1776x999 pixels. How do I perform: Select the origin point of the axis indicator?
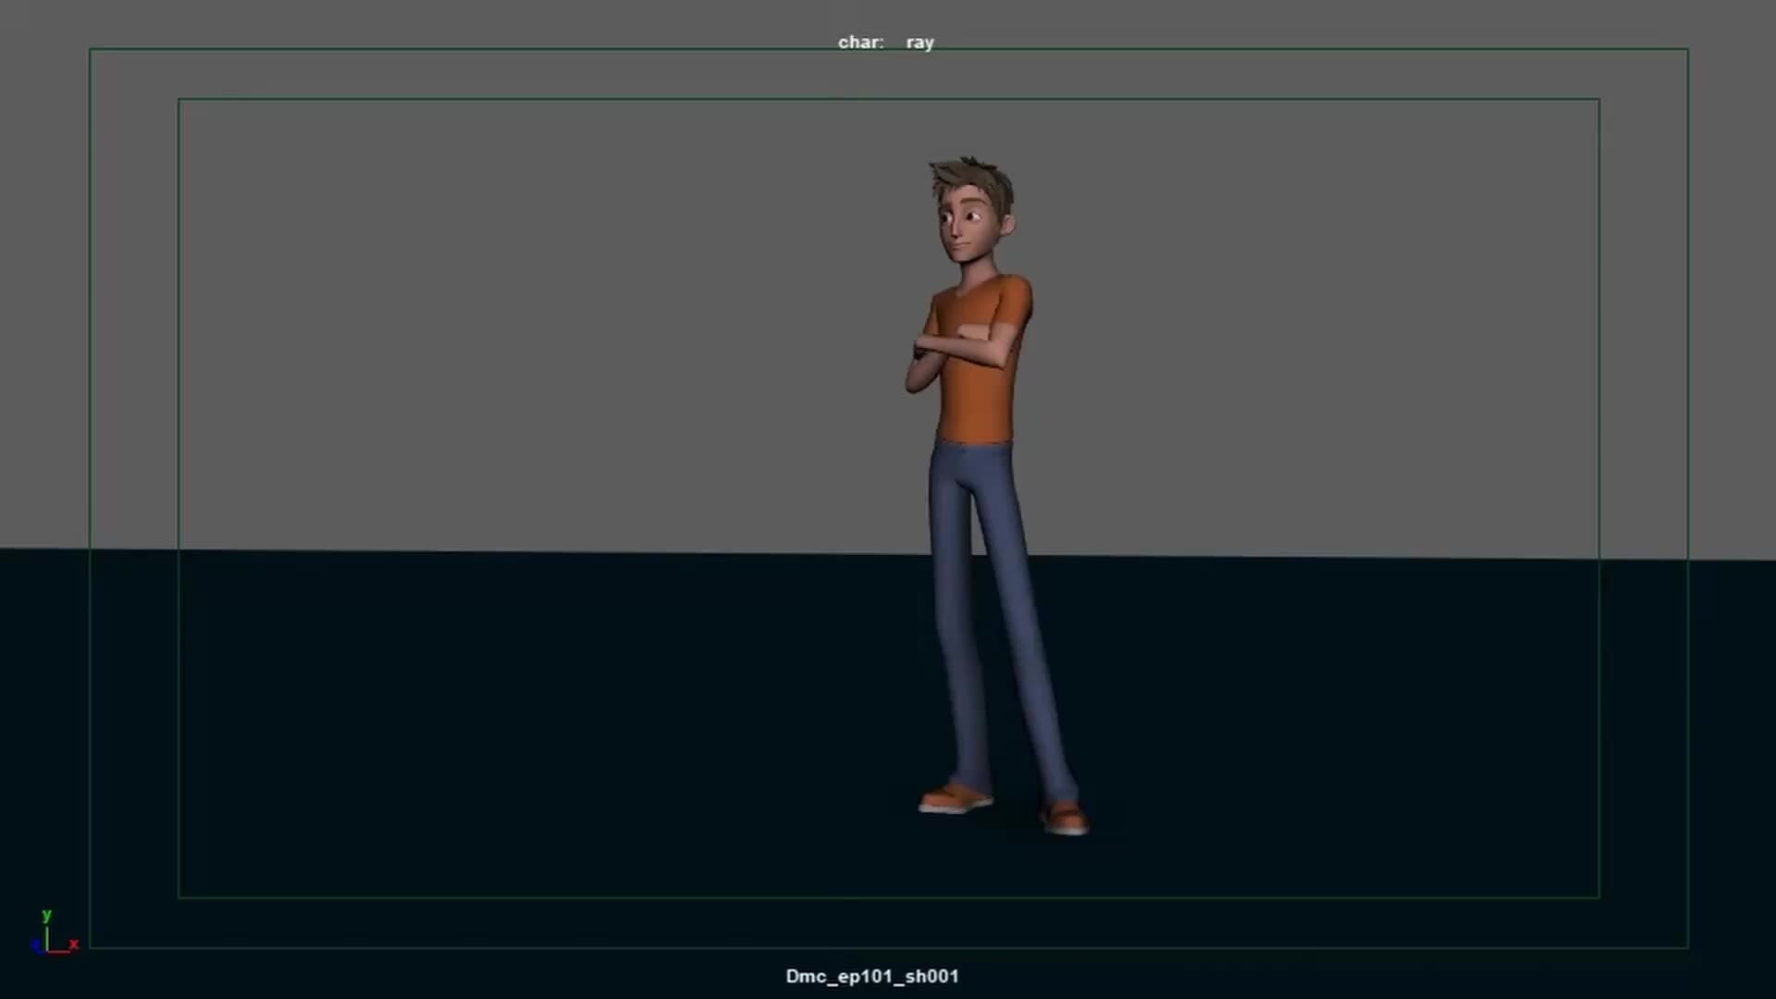pyautogui.click(x=47, y=951)
